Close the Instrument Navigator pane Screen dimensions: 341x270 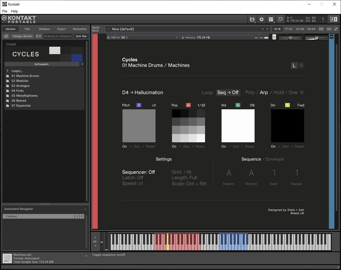85,209
